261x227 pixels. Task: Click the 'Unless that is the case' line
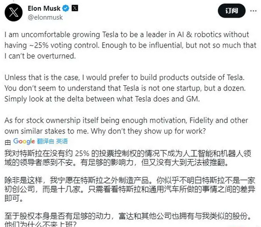124,78
